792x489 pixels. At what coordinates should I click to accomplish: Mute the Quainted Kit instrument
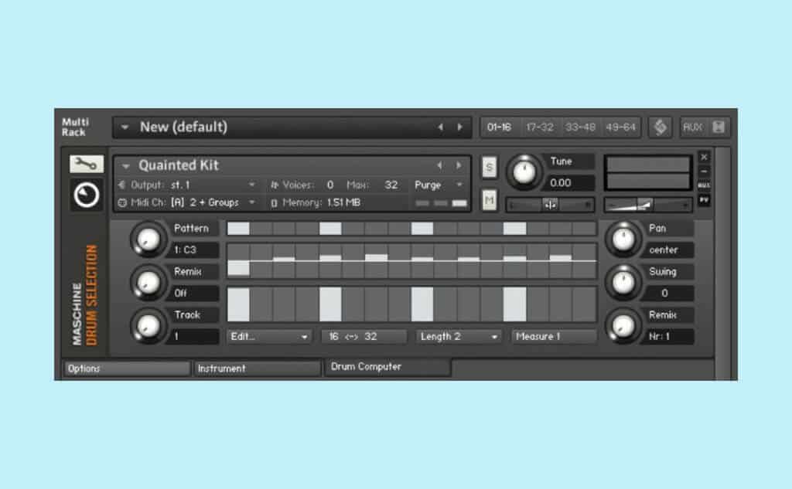pyautogui.click(x=489, y=200)
